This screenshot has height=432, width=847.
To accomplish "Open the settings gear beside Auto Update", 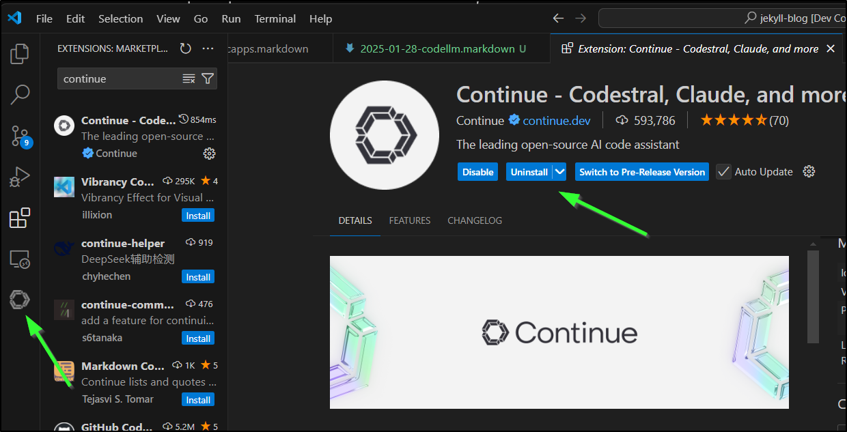I will tap(809, 172).
